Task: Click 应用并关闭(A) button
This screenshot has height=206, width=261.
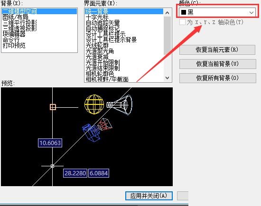Action: coord(149,196)
